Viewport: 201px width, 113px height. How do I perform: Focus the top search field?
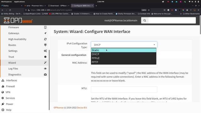point(172,20)
